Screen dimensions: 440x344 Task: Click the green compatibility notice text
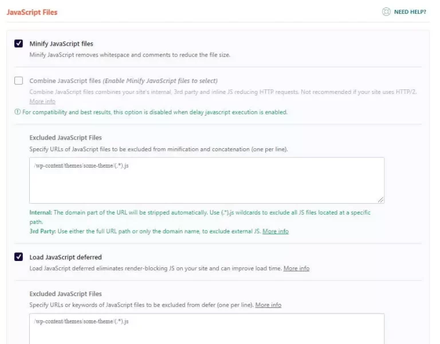coord(155,112)
